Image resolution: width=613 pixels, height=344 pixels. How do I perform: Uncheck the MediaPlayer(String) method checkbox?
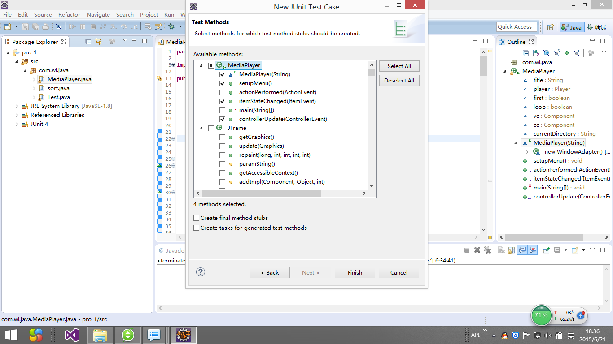(x=222, y=74)
